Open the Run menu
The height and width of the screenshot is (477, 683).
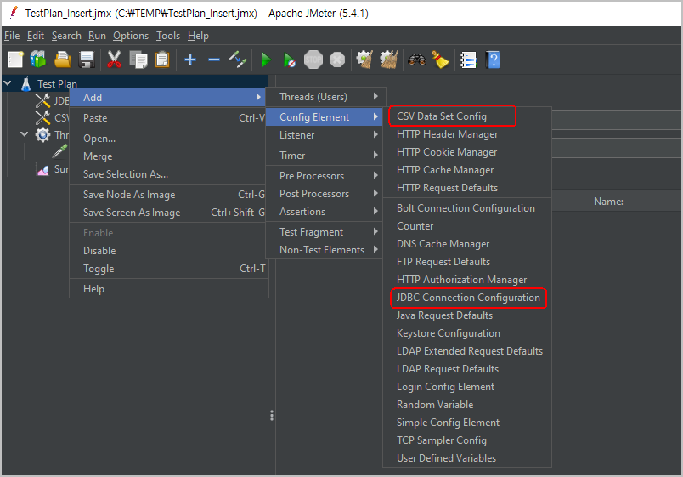coord(97,36)
